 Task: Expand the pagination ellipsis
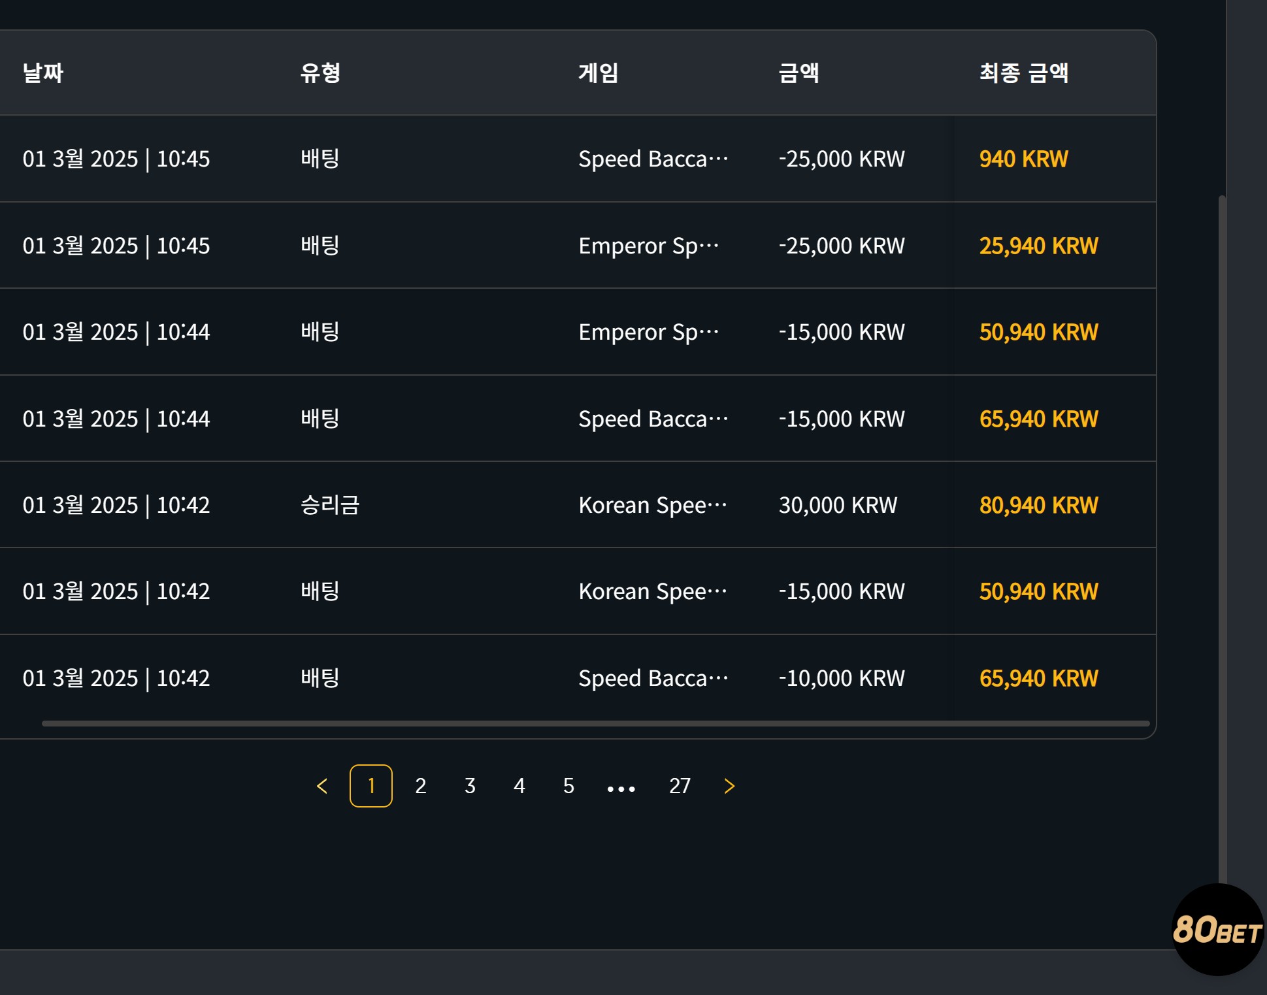(621, 789)
